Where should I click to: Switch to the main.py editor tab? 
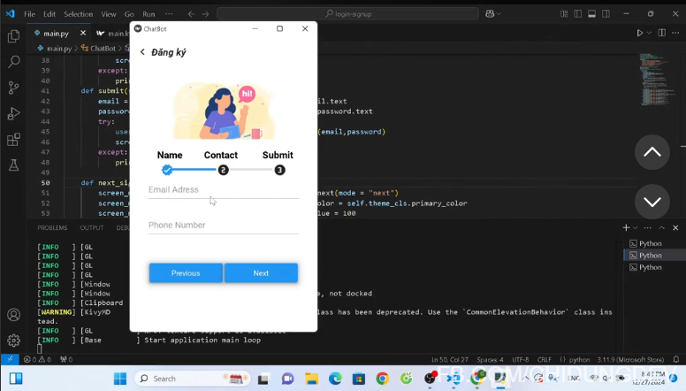tap(56, 34)
